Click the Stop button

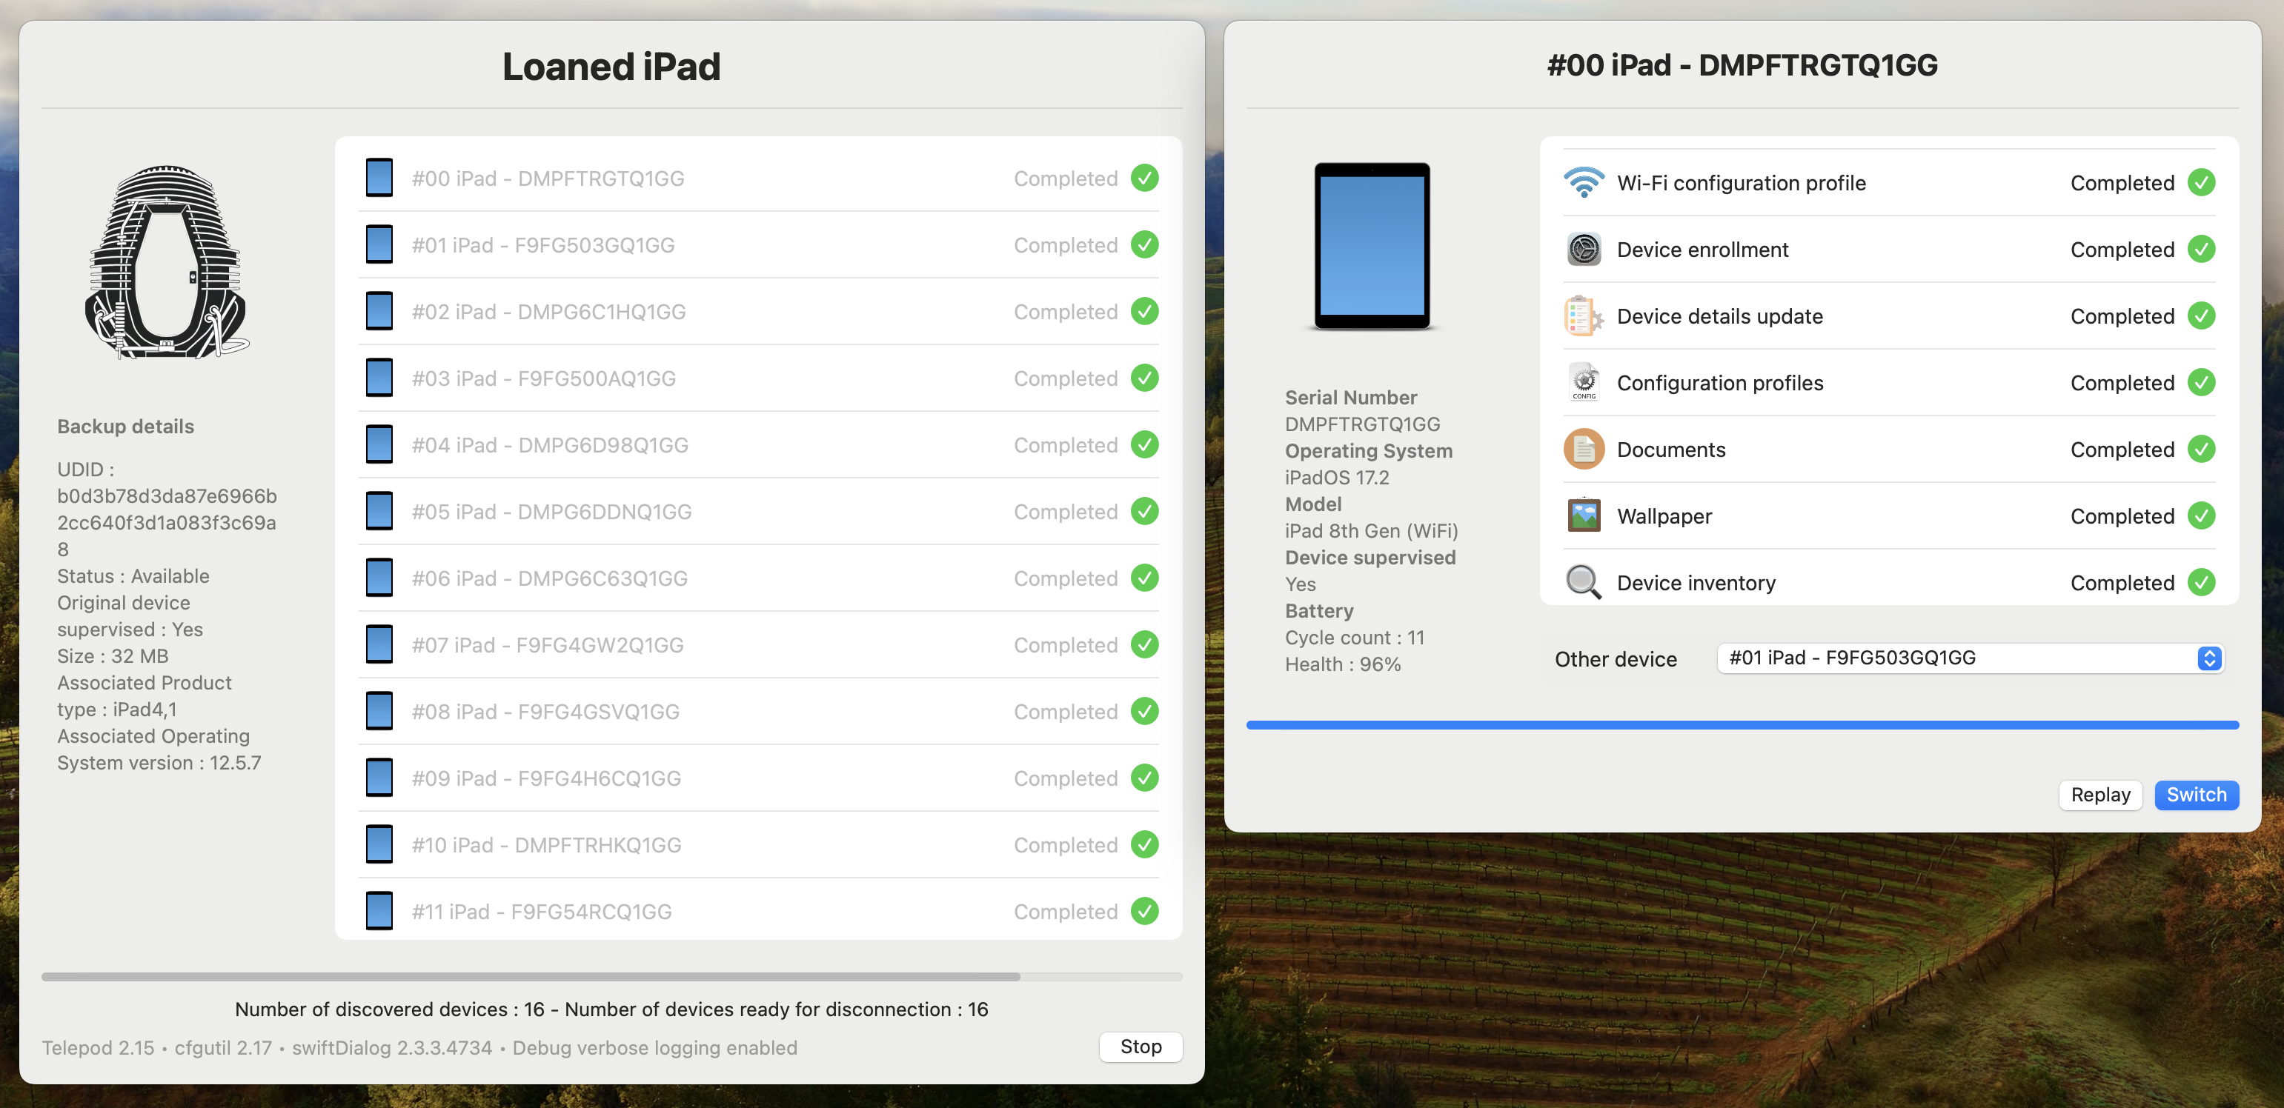[1141, 1046]
